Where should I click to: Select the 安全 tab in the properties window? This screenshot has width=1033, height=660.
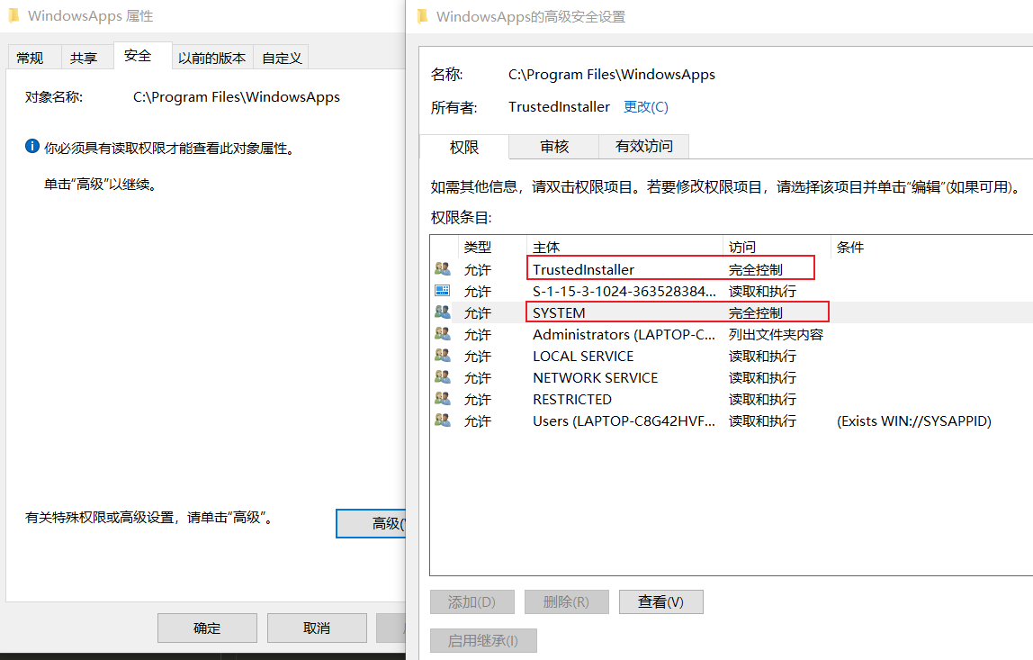tap(143, 56)
